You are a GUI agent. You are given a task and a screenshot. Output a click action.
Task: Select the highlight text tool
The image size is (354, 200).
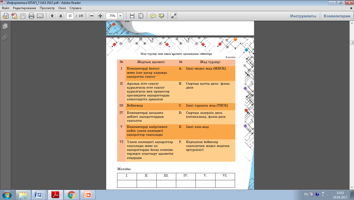pyautogui.click(x=162, y=16)
